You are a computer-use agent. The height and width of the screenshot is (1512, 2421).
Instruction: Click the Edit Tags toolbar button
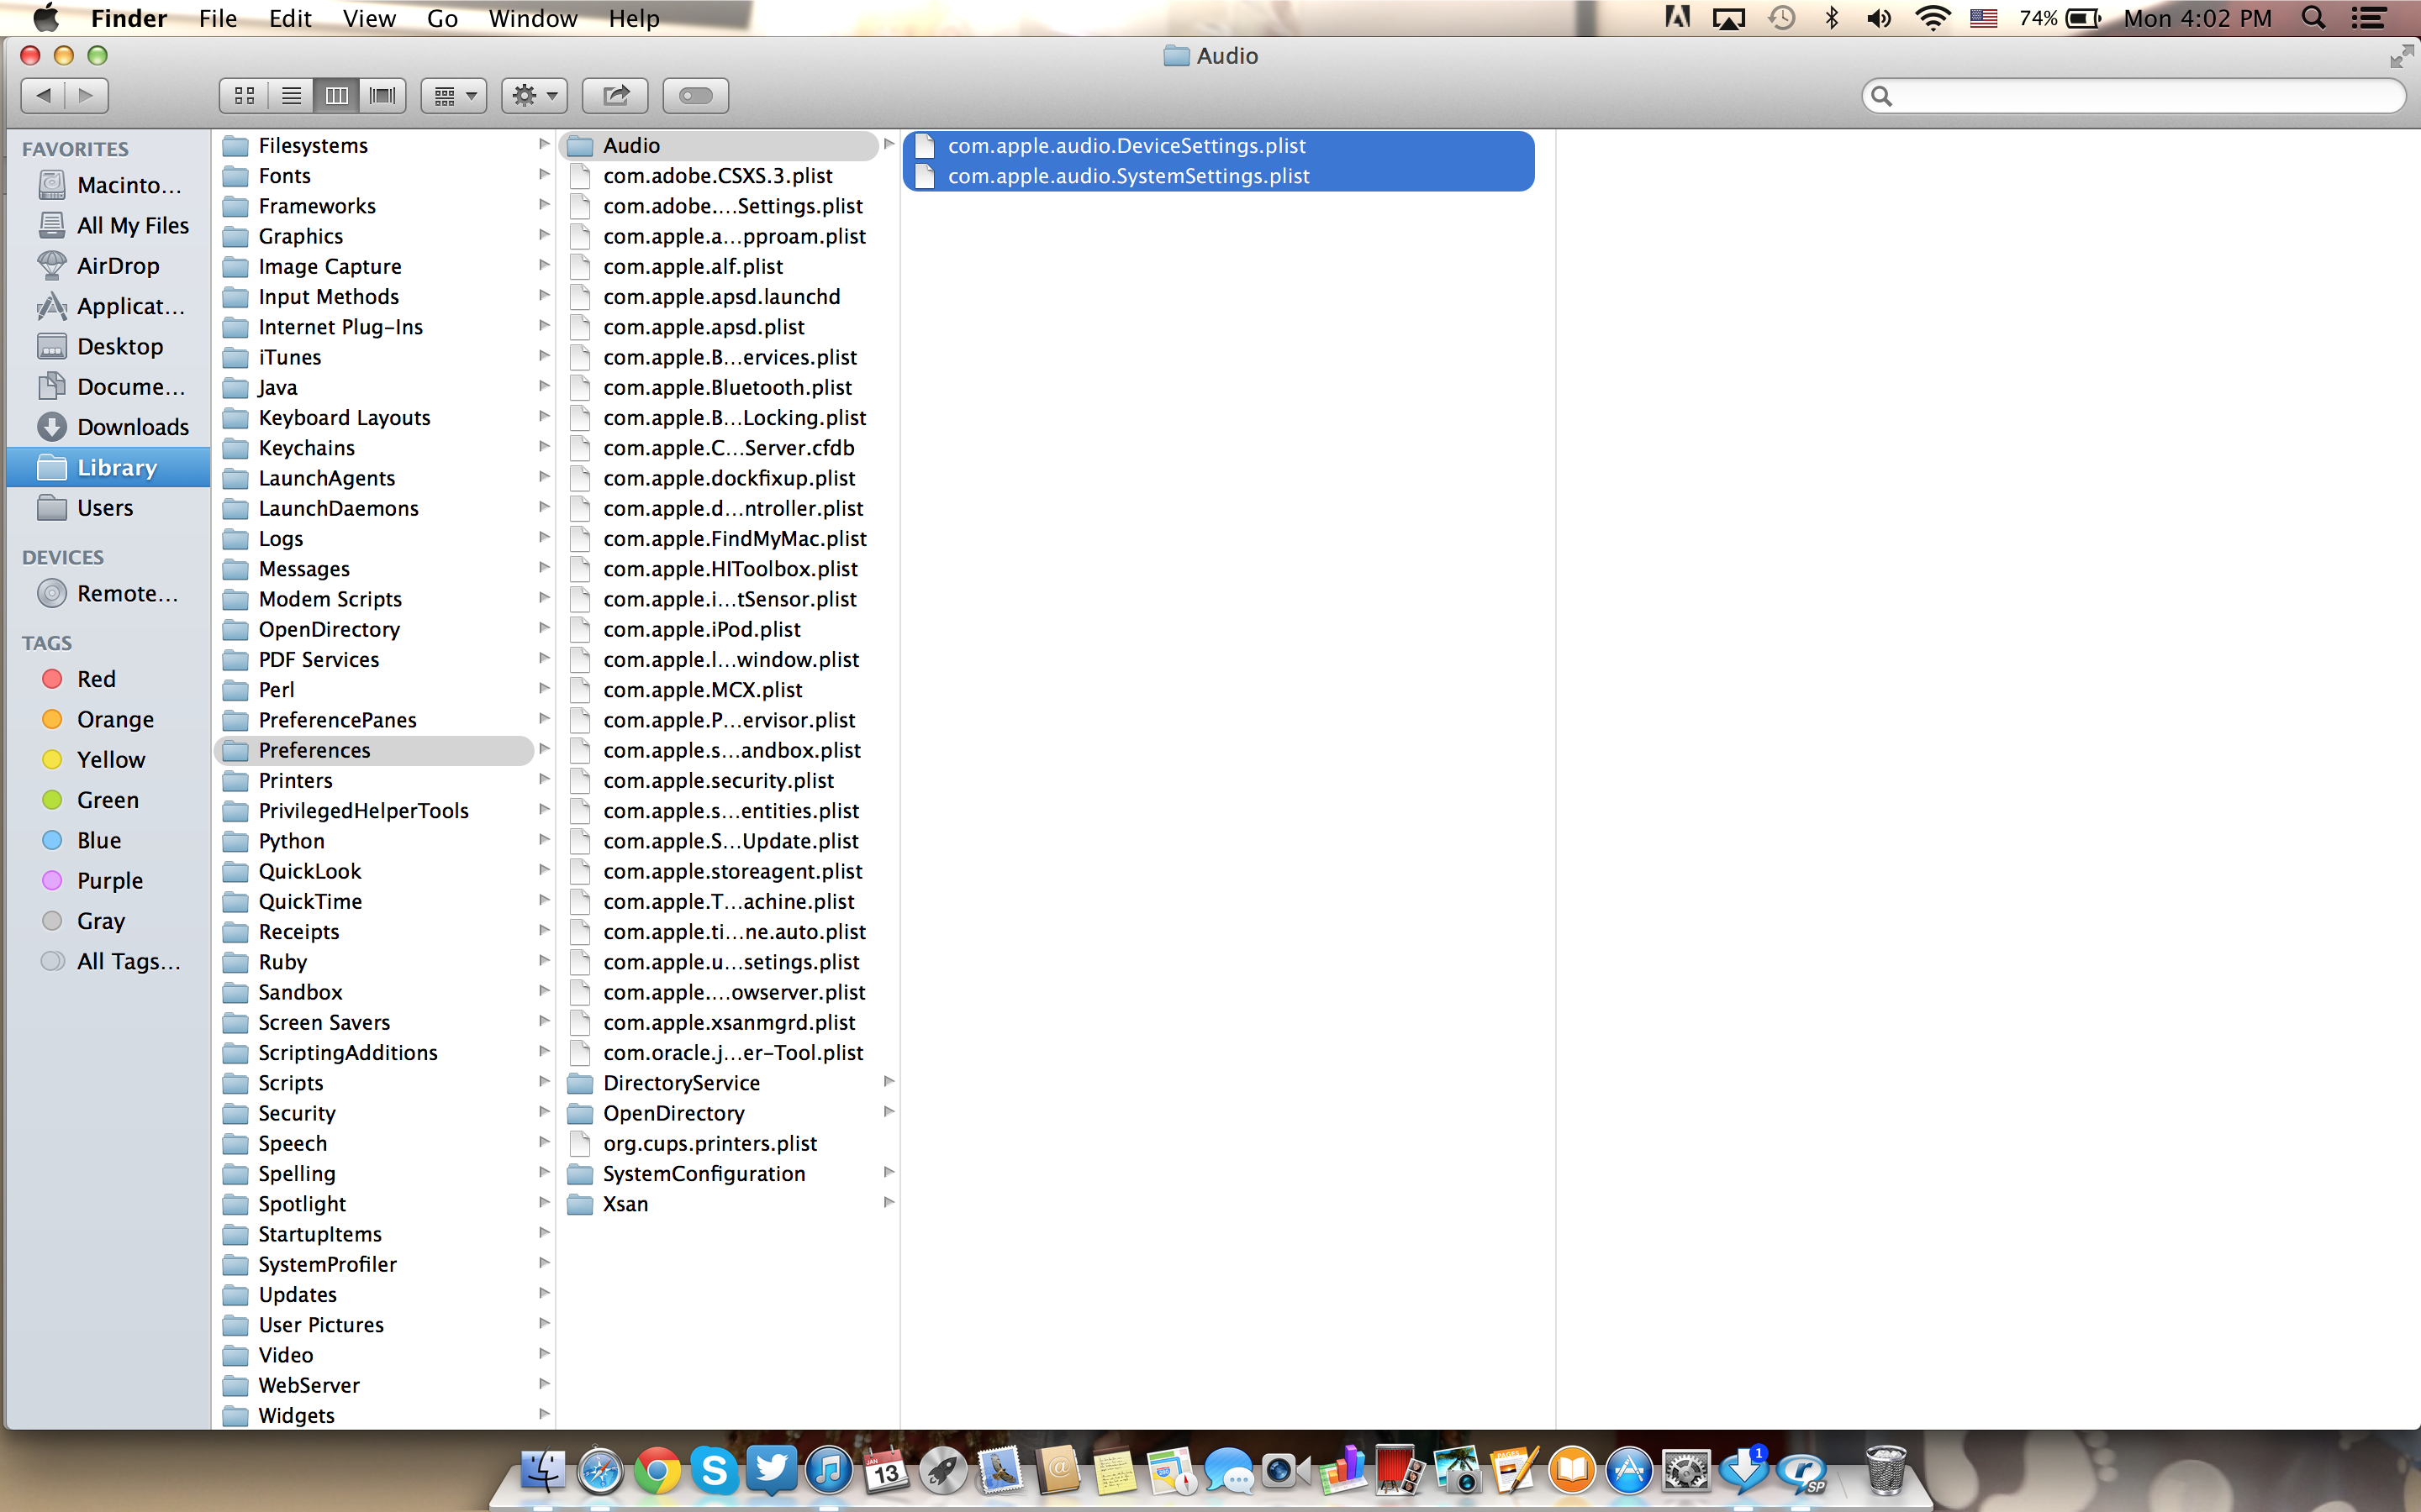tap(695, 96)
